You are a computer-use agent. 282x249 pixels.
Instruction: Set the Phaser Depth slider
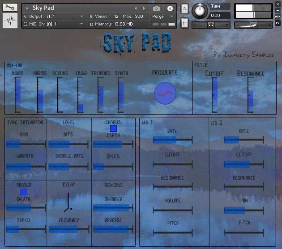(x=26, y=208)
